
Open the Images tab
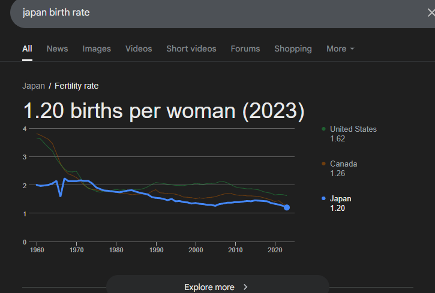click(x=97, y=49)
